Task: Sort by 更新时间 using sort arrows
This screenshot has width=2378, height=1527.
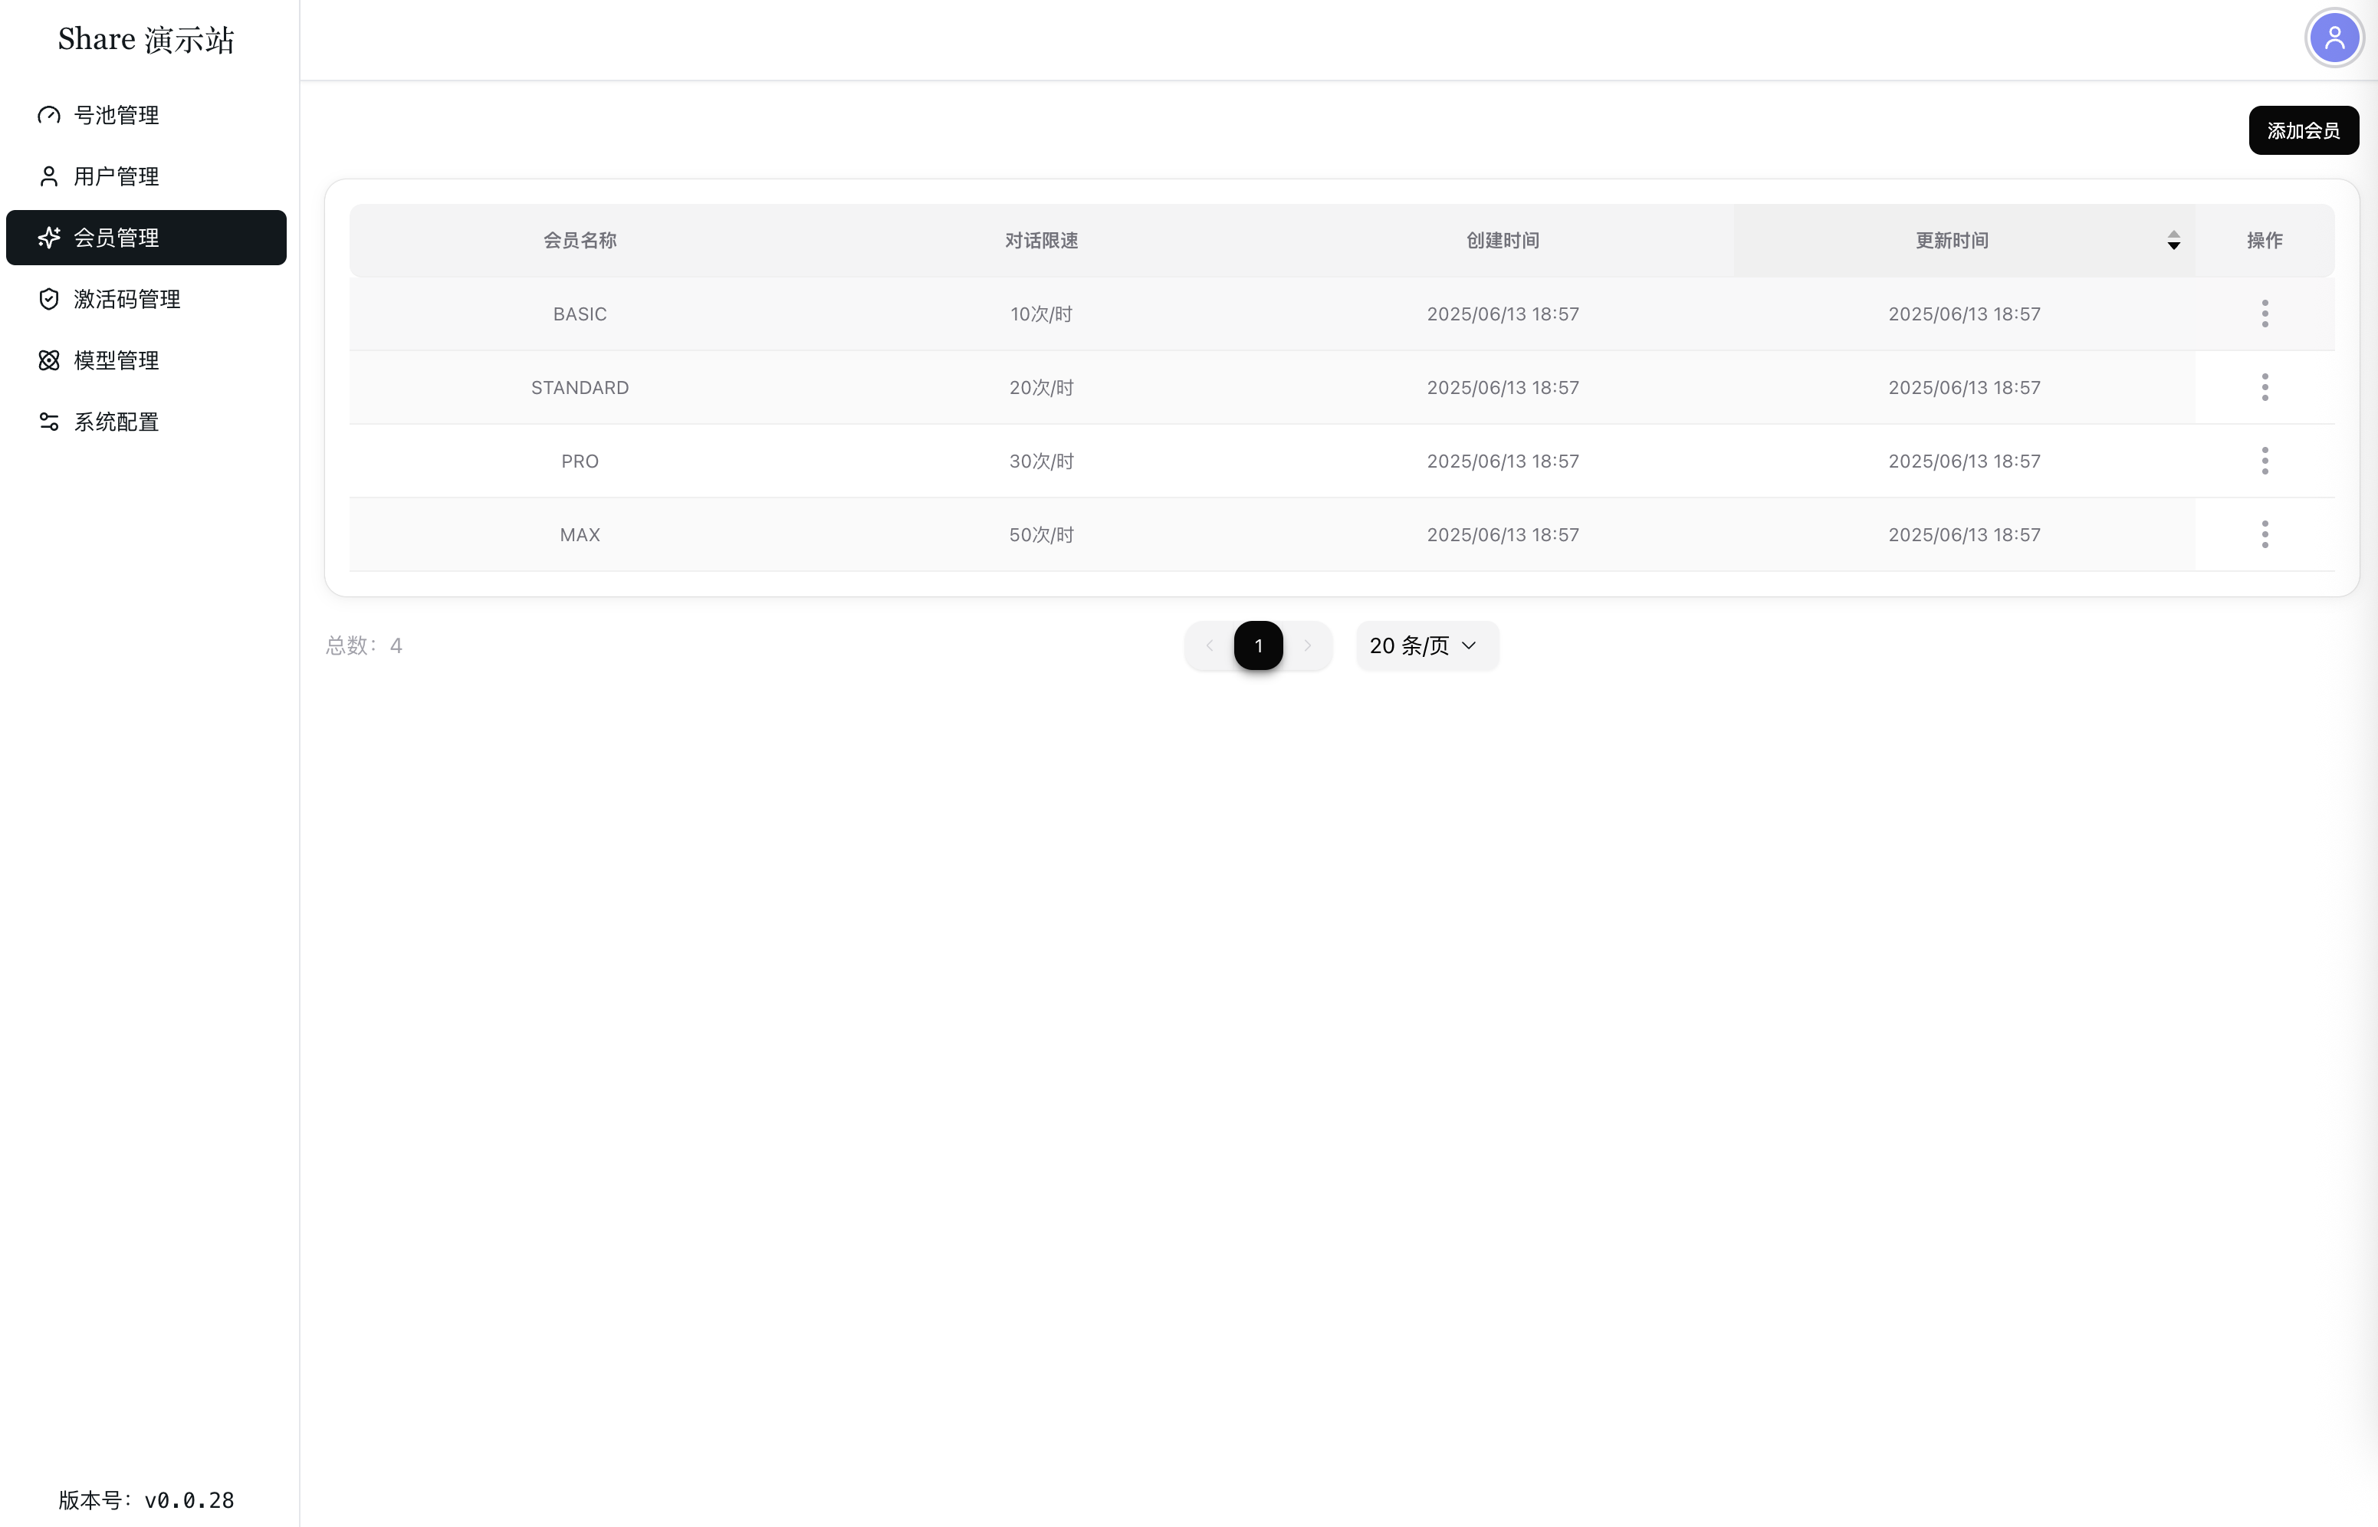Action: click(2173, 241)
